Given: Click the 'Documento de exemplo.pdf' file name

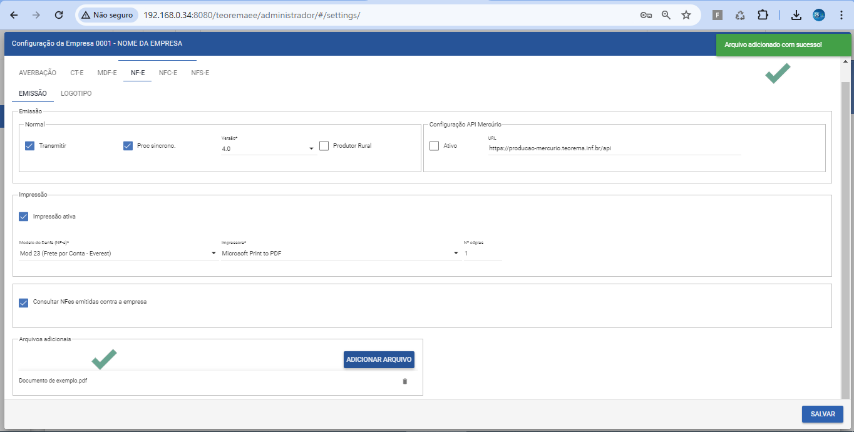Looking at the screenshot, I should [53, 381].
